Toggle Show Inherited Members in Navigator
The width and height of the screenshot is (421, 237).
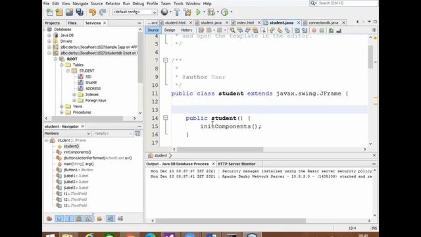click(49, 219)
